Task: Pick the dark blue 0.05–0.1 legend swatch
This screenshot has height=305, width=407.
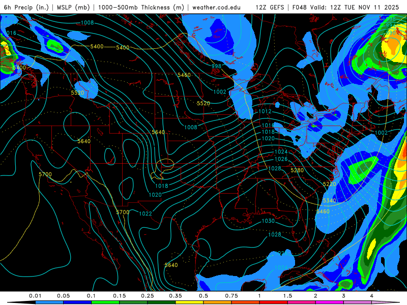Action: click(77, 302)
